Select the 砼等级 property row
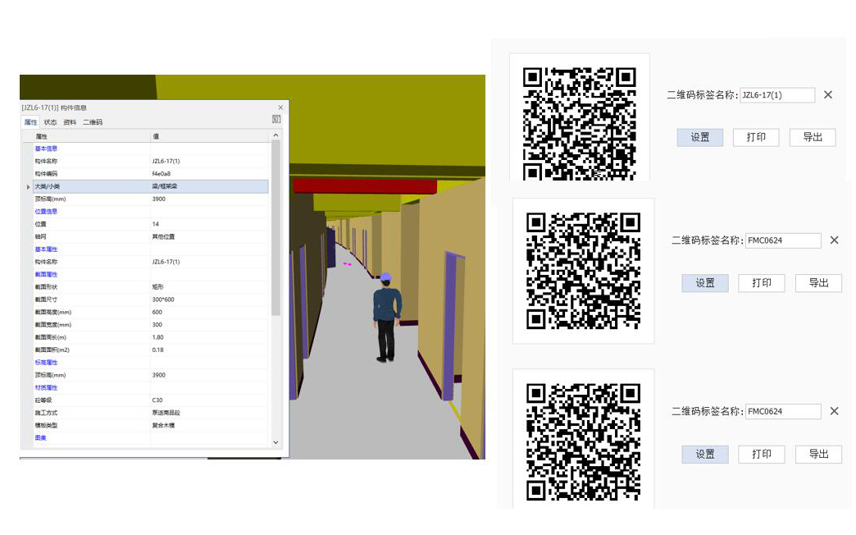 coord(151,400)
